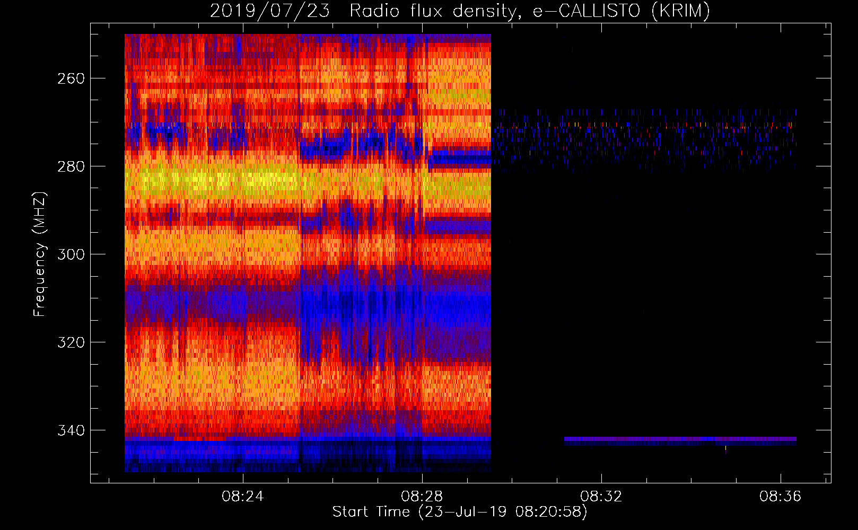Click the bright yellow emission band near 283 MHz
Viewport: 858px width, 530px height.
click(x=212, y=182)
